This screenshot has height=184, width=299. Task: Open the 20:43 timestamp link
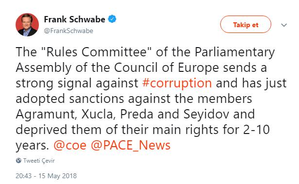click(x=23, y=176)
